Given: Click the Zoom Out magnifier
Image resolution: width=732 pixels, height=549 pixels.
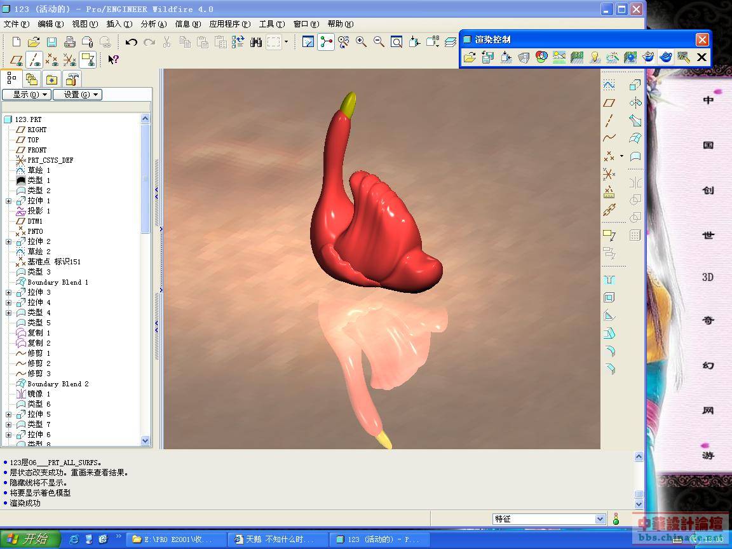Looking at the screenshot, I should pyautogui.click(x=379, y=42).
